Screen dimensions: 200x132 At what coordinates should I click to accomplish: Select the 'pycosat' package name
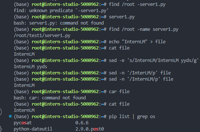[x=23, y=123]
